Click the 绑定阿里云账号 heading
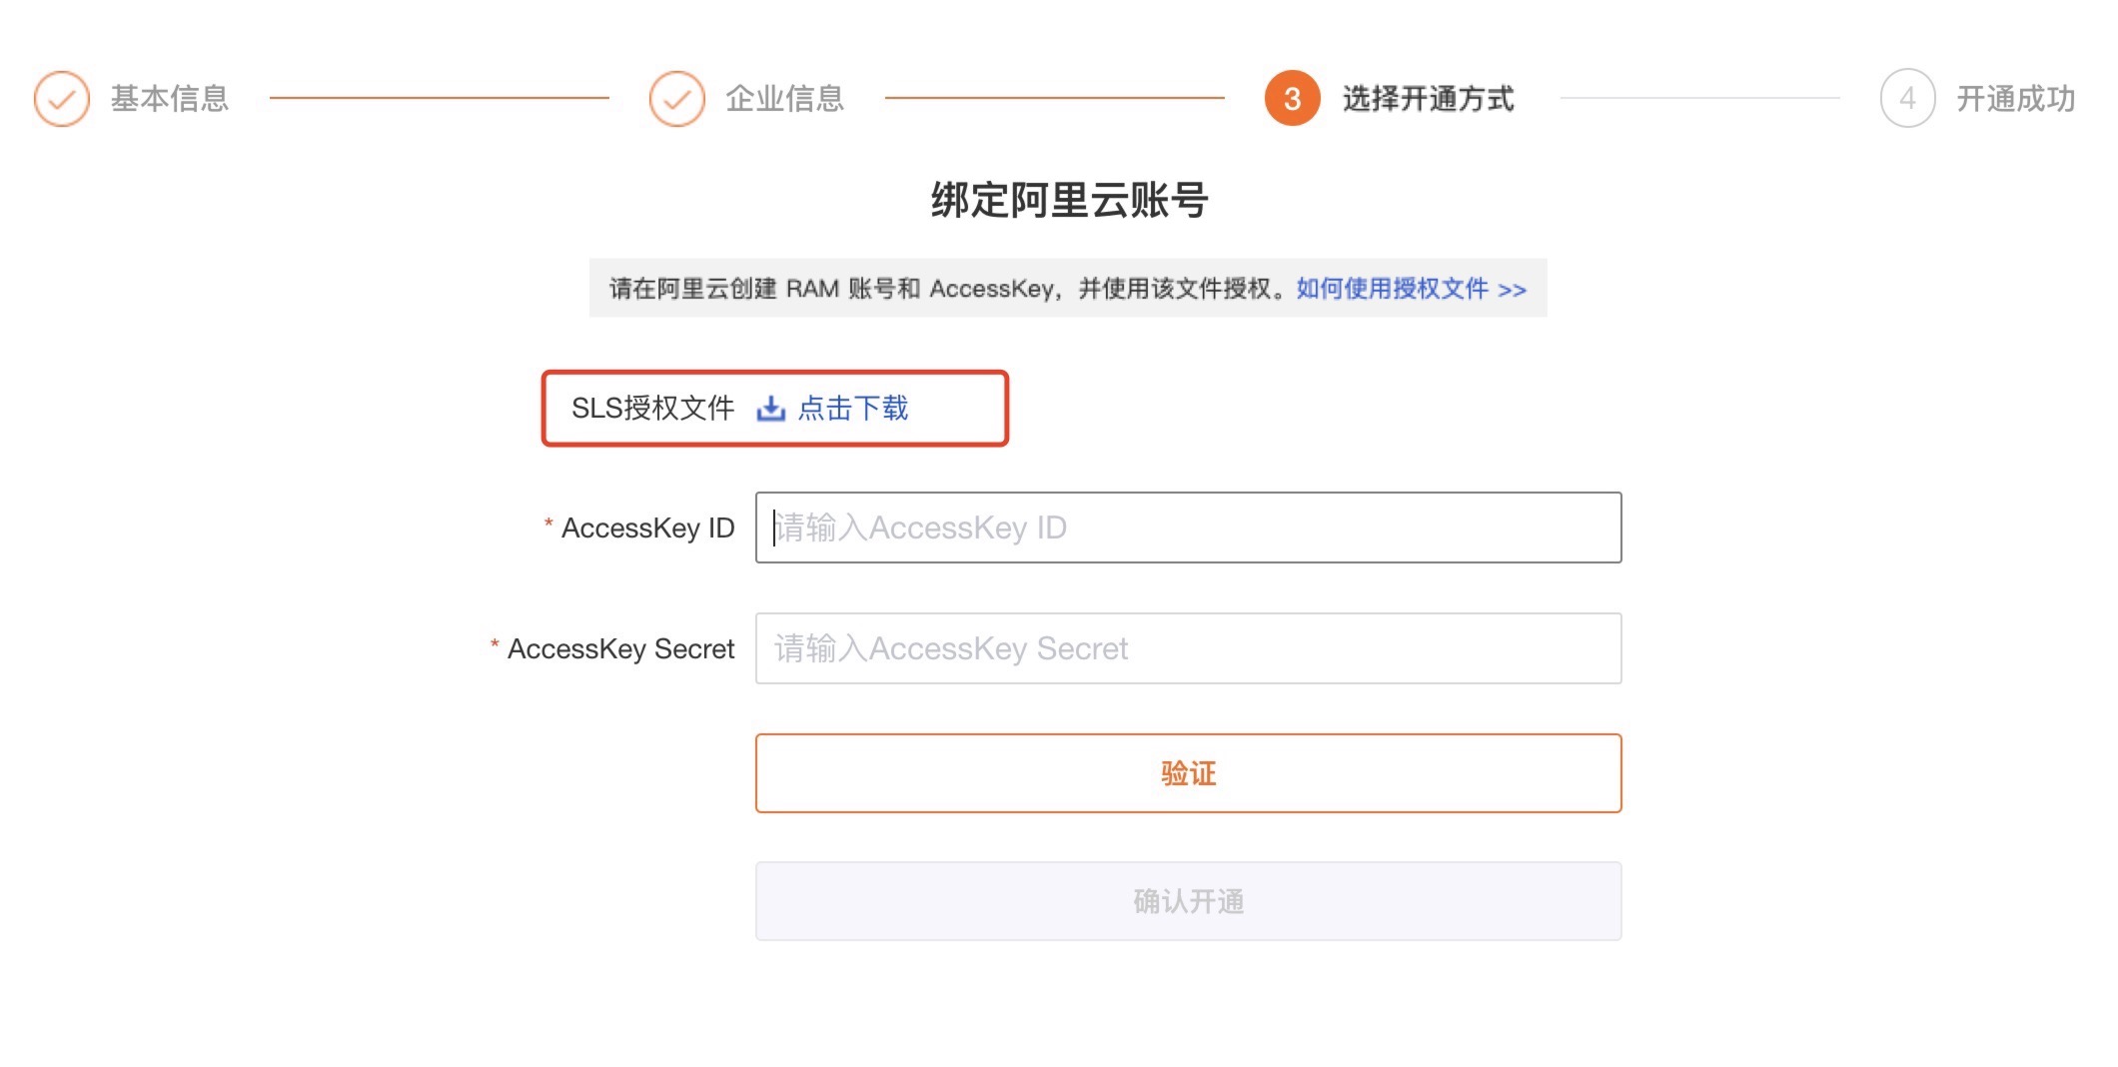2118x1067 pixels. pos(1070,200)
